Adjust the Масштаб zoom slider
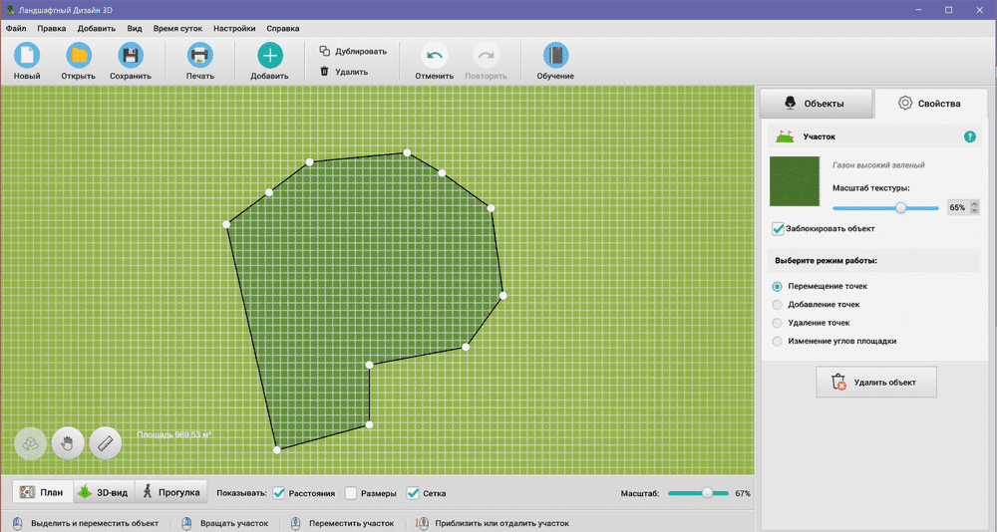 coord(707,493)
